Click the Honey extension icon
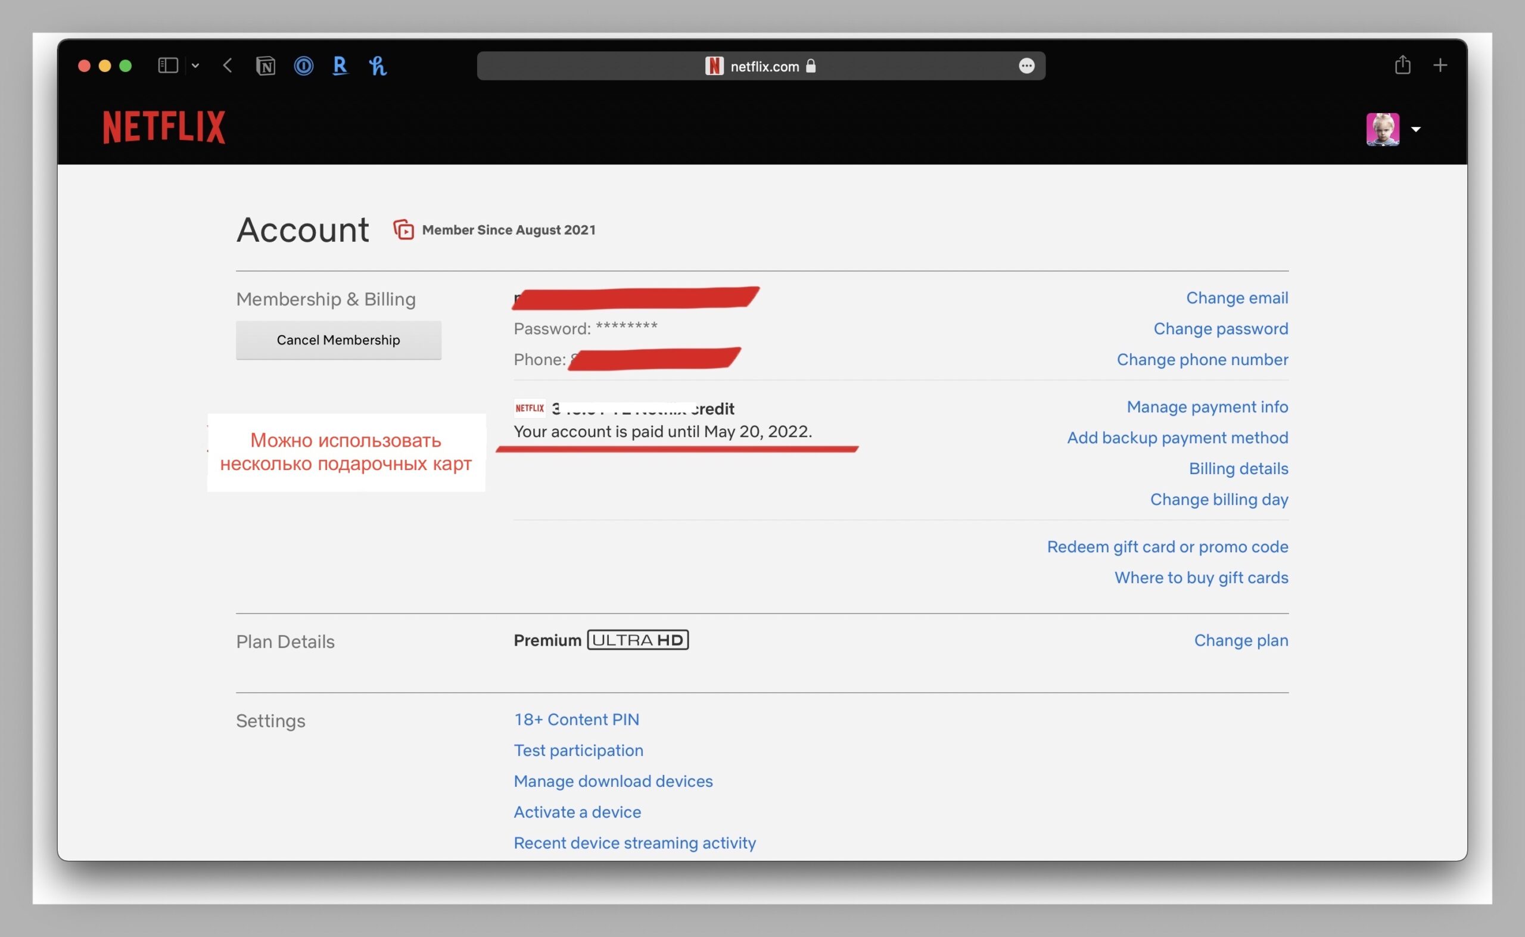 [x=377, y=66]
